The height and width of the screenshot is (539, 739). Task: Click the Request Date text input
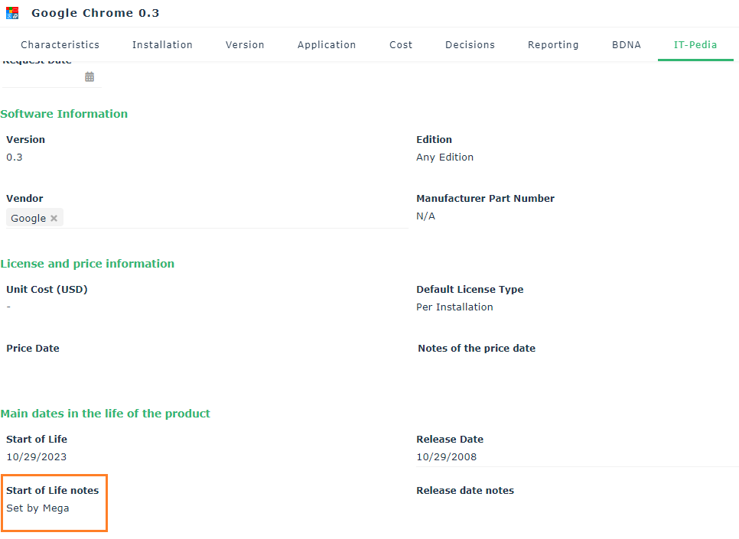pos(42,77)
